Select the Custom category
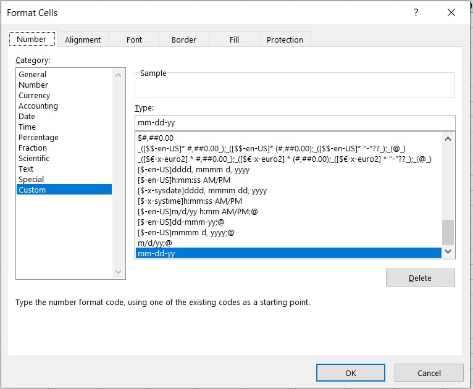473x389 pixels. 64,190
